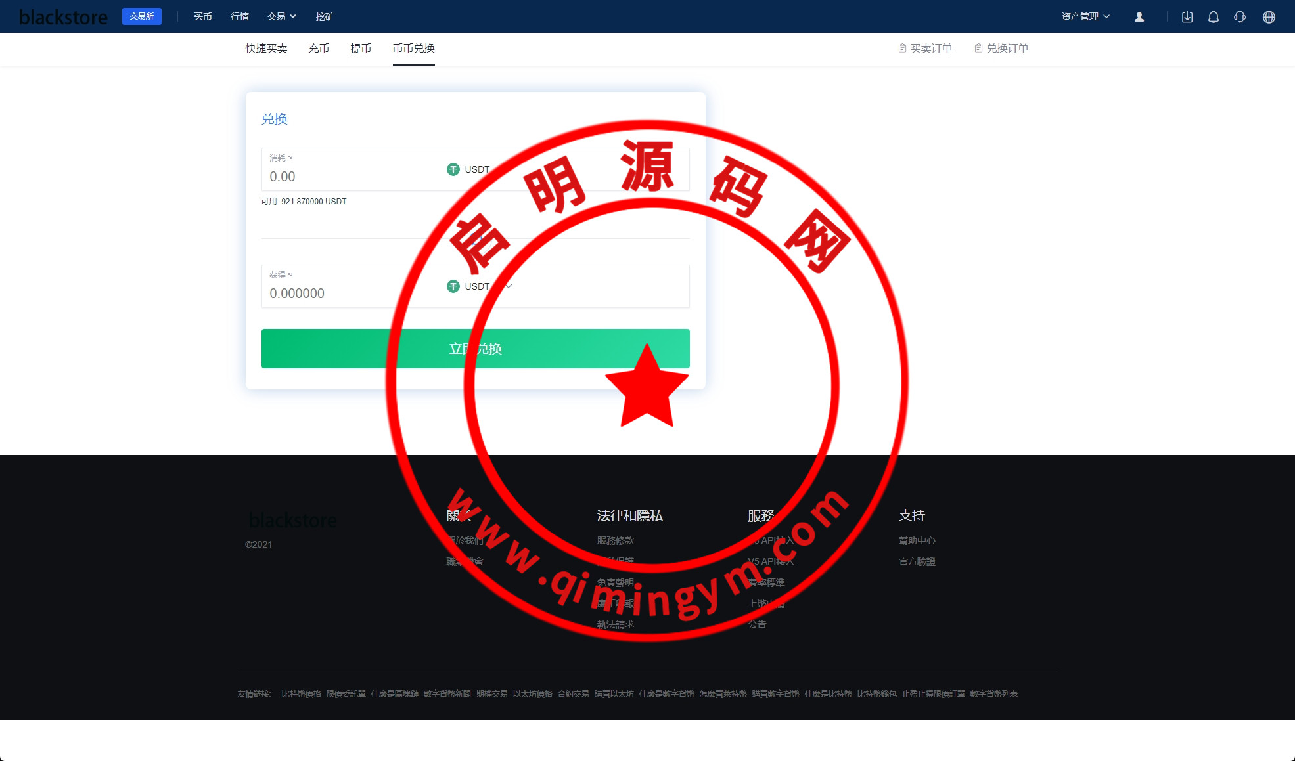The height and width of the screenshot is (761, 1295).
Task: Click the customer support headset icon
Action: click(1240, 17)
